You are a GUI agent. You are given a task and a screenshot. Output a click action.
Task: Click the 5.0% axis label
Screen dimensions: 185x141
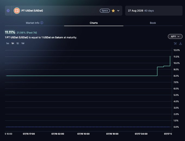click(x=176, y=95)
